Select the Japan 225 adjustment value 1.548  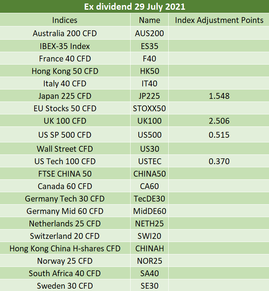[219, 96]
